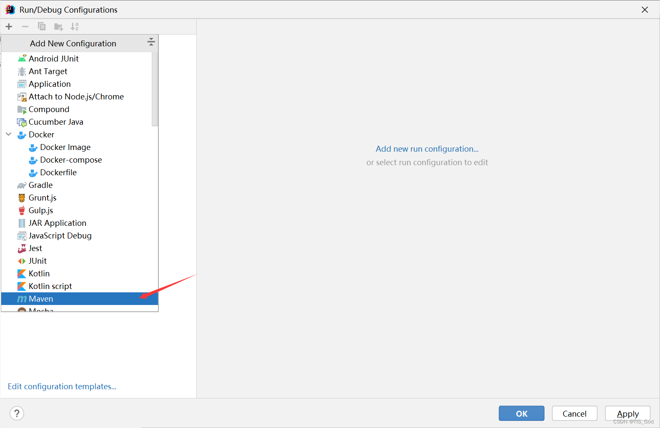Open Edit configuration templates link

coord(62,386)
